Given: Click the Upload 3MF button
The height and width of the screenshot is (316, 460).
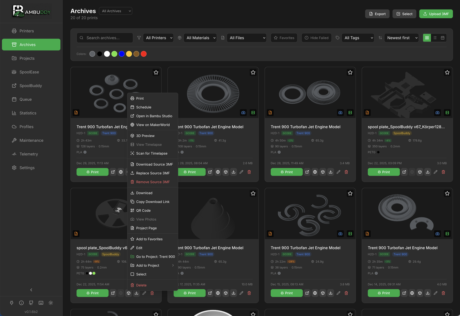Looking at the screenshot, I should click(x=436, y=14).
